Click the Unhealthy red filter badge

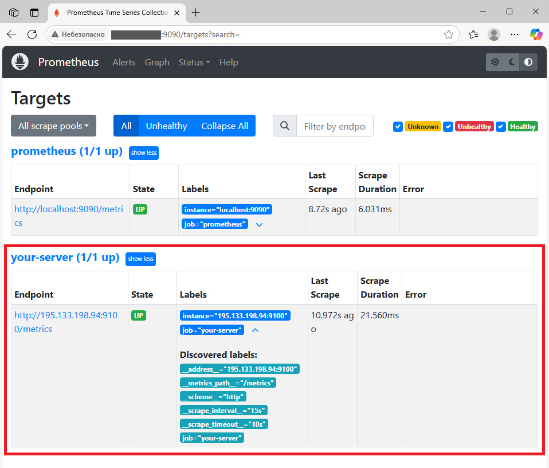(475, 126)
